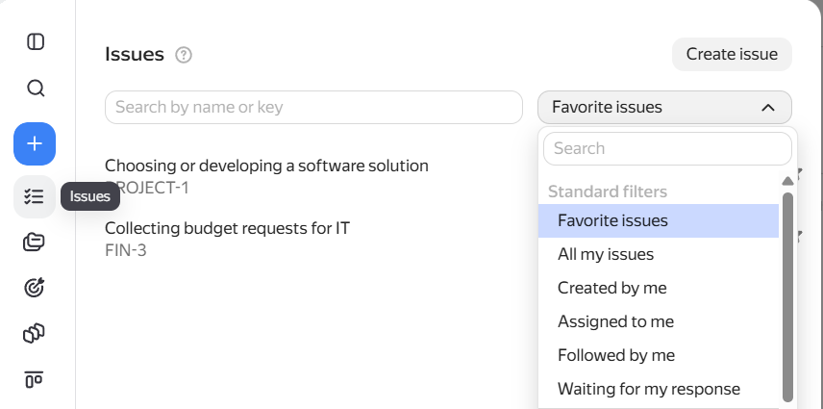Open the Collecting budget requests for IT issue
Image resolution: width=823 pixels, height=409 pixels.
[x=227, y=228]
